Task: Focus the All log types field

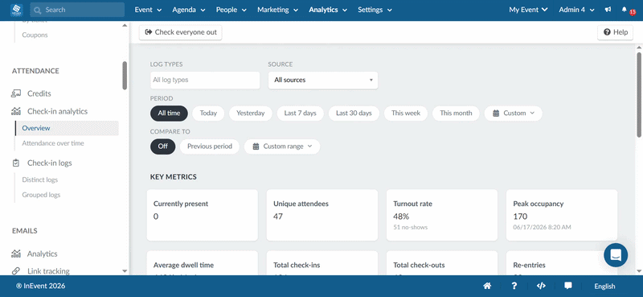Action: click(205, 80)
